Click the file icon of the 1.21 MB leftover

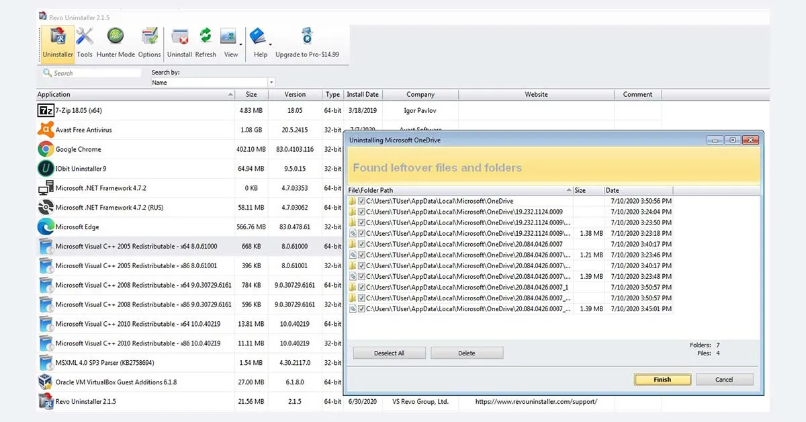pyautogui.click(x=353, y=255)
